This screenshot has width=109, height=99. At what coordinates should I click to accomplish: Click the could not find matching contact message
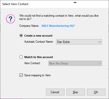point(59,17)
